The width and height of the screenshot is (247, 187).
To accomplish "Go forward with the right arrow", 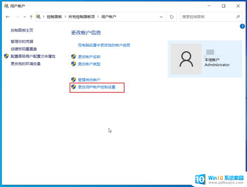I will tap(17, 17).
